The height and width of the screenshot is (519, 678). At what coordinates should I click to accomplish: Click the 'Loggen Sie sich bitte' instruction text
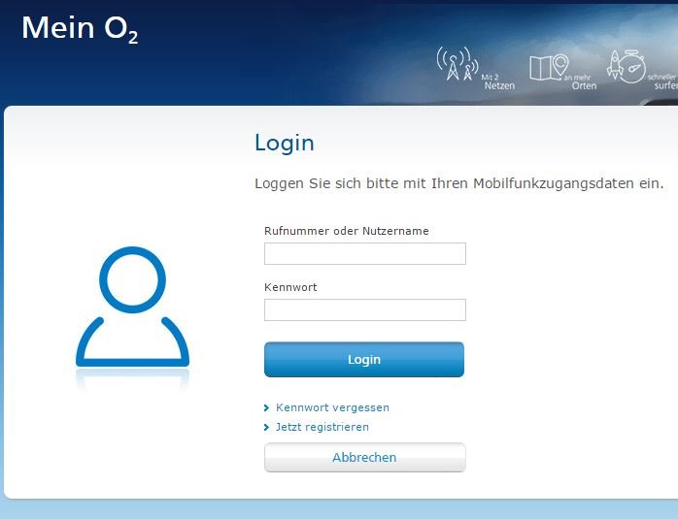(459, 183)
